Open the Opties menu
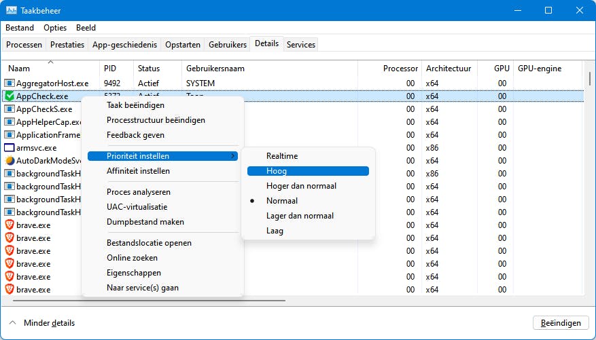The image size is (596, 340). pyautogui.click(x=55, y=28)
